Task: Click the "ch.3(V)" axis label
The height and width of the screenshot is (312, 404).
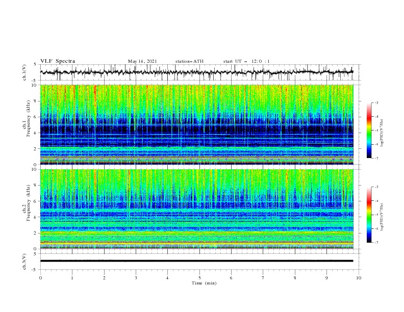Action: (x=24, y=262)
